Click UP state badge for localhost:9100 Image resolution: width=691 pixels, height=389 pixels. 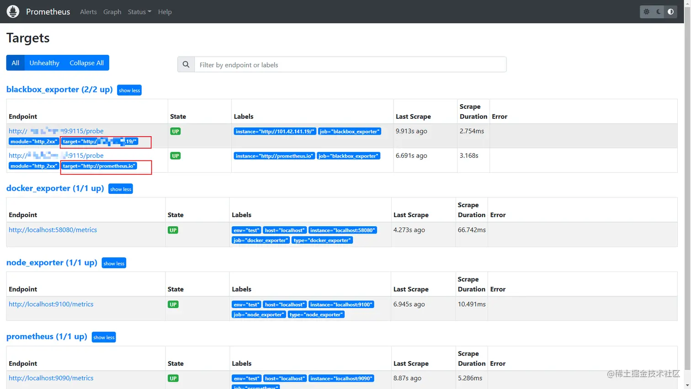(173, 304)
